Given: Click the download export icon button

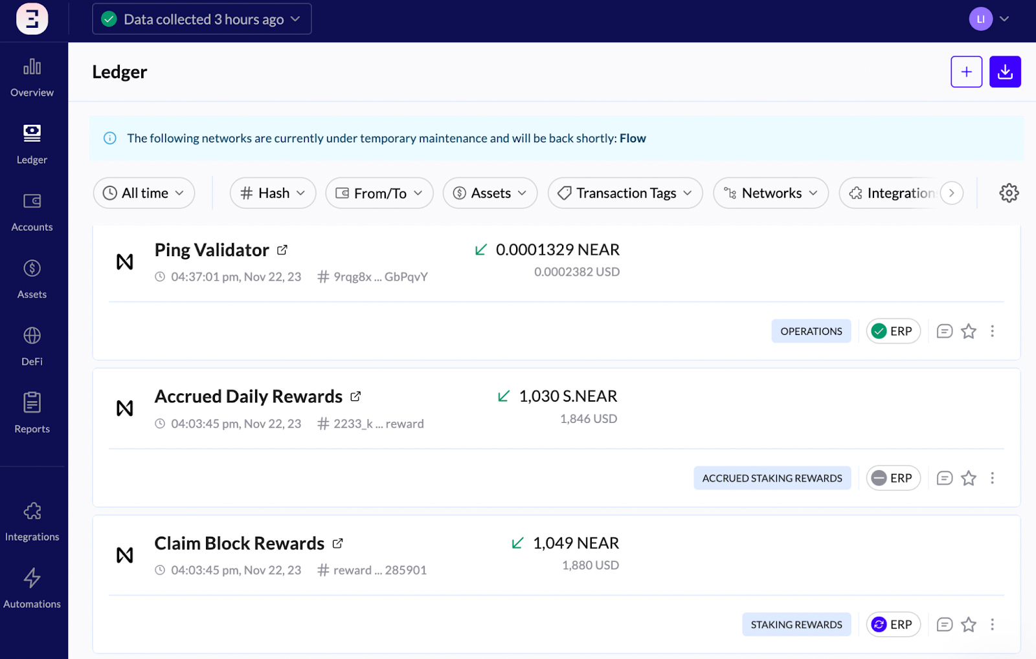Looking at the screenshot, I should pos(1004,72).
